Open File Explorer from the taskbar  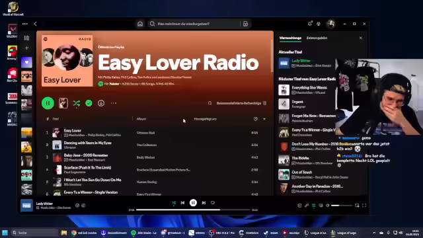coord(64,233)
